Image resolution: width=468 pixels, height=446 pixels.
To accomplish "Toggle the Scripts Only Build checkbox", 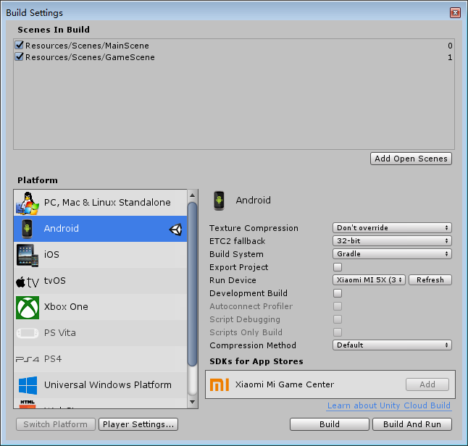I will (338, 332).
